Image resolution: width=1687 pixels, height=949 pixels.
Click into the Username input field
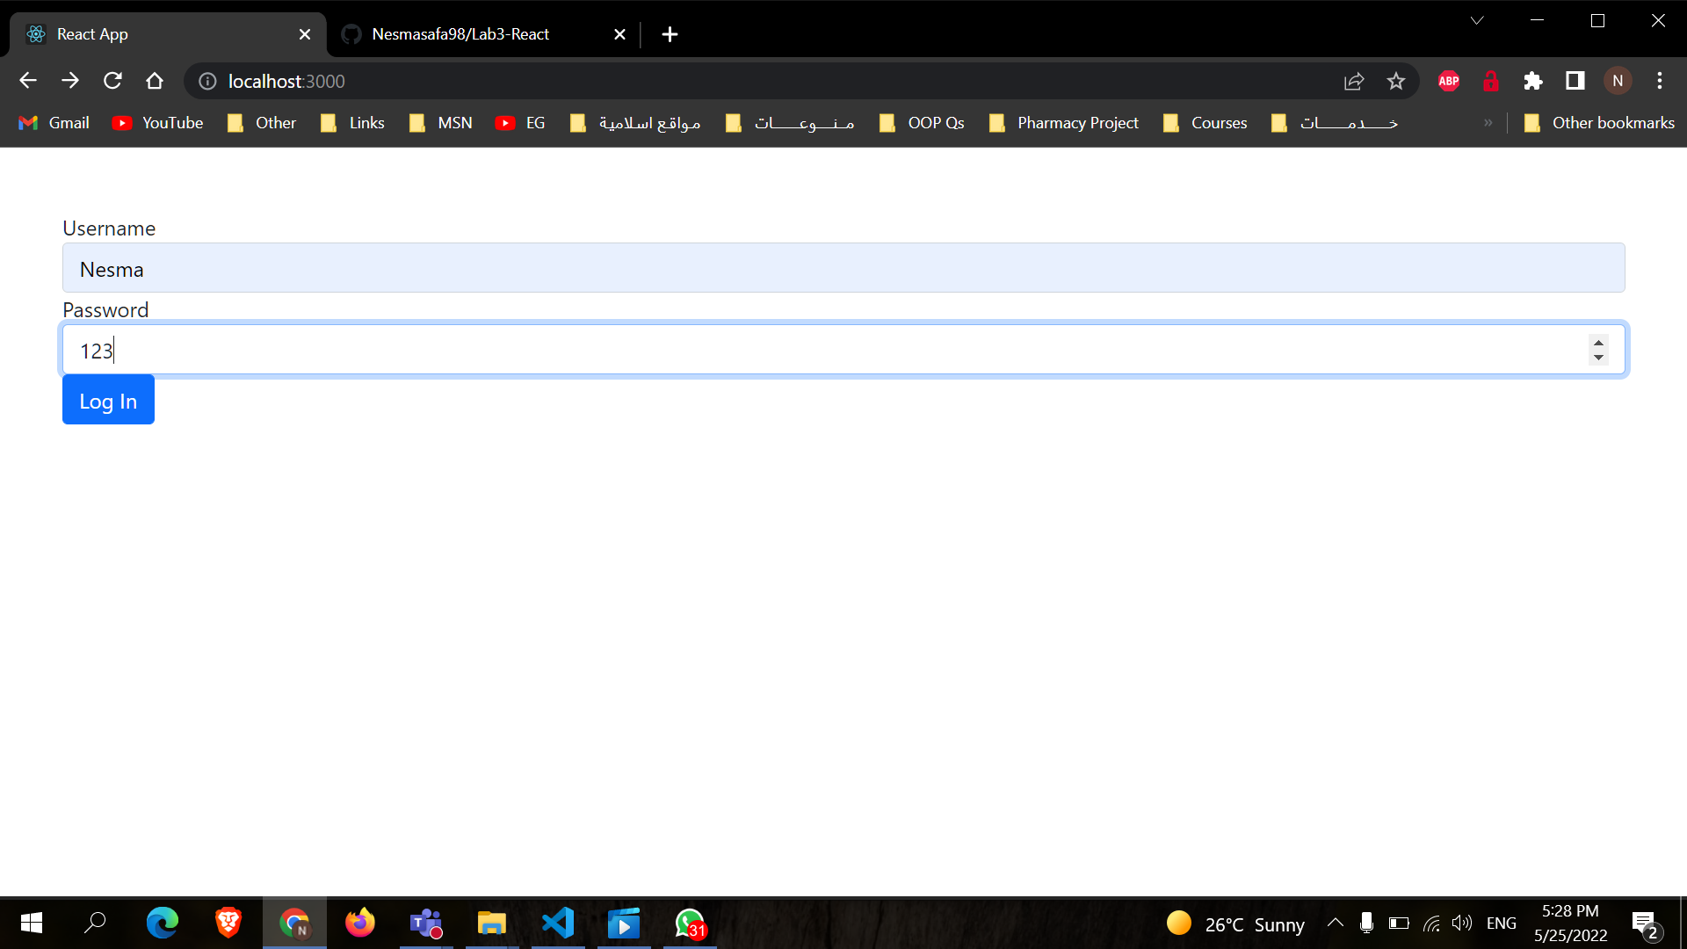(x=843, y=268)
